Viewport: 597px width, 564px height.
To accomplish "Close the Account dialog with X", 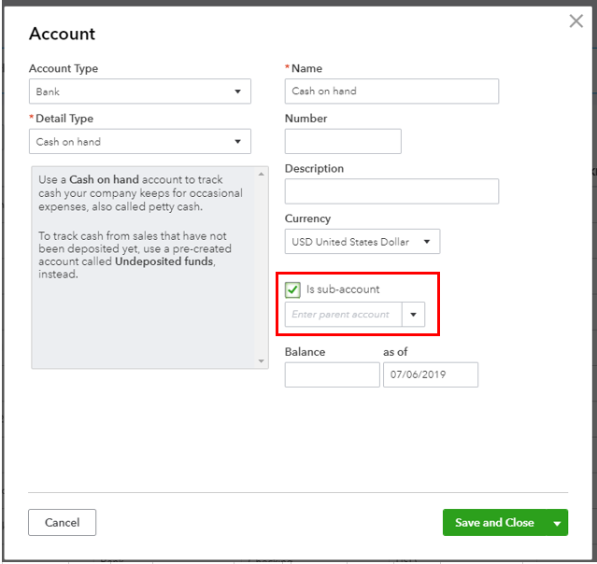I will [x=576, y=21].
